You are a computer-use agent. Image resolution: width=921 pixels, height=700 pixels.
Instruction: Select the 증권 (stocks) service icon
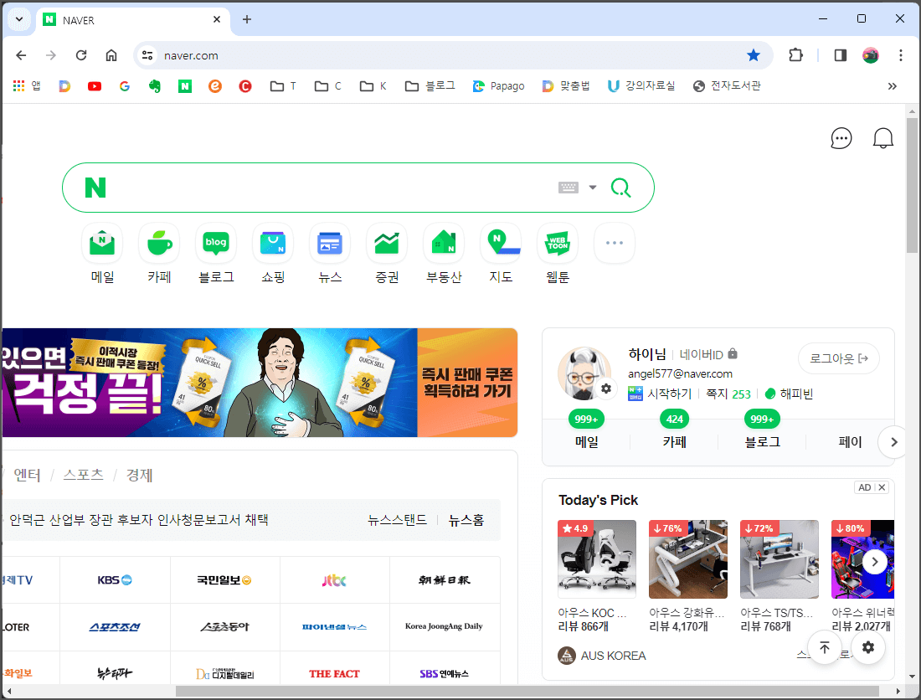386,243
